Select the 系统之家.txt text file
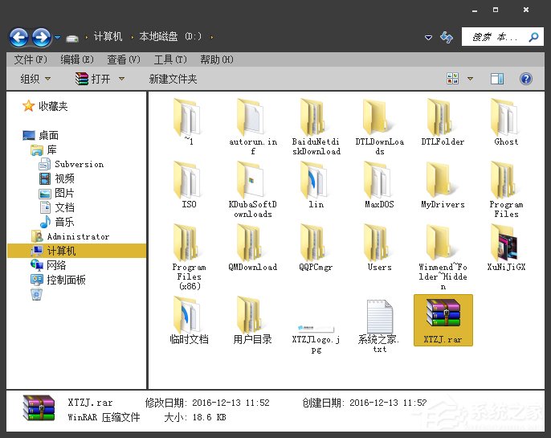Viewport: 551px width, 438px height. pos(379,325)
